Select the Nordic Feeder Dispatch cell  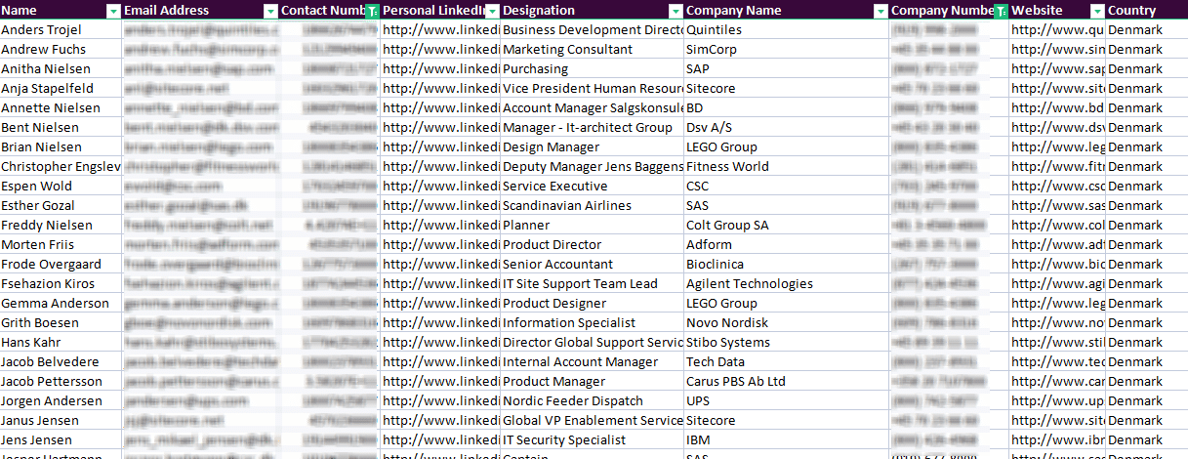coord(593,401)
